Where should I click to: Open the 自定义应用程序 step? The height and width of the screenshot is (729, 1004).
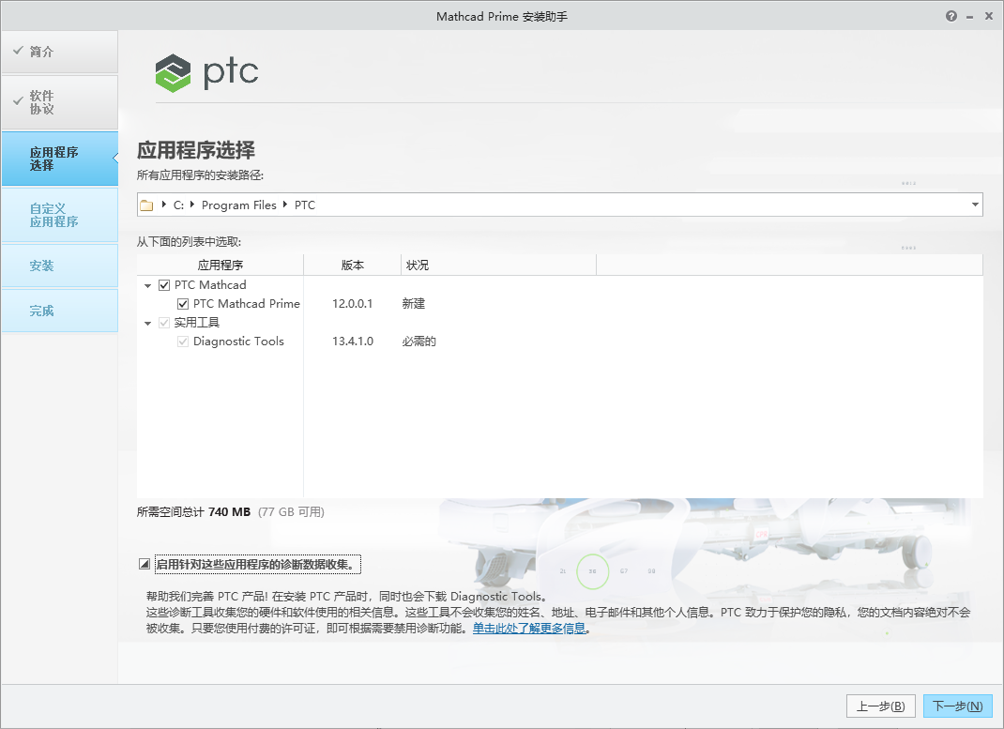(x=59, y=215)
